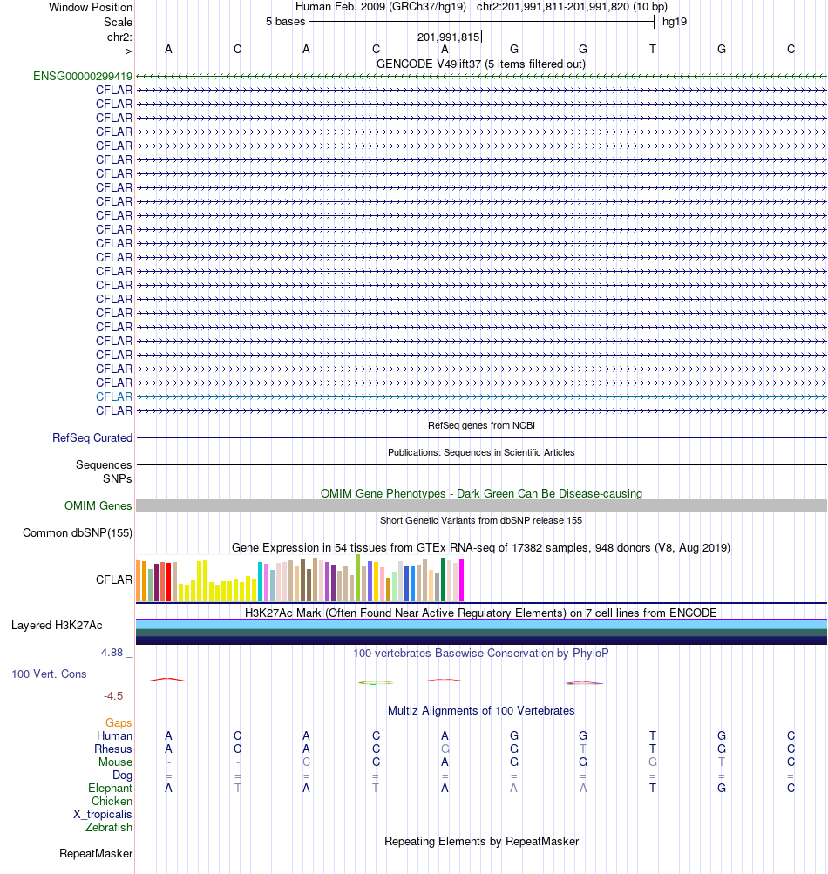Click the dark green bar in GTEx chart

444,579
